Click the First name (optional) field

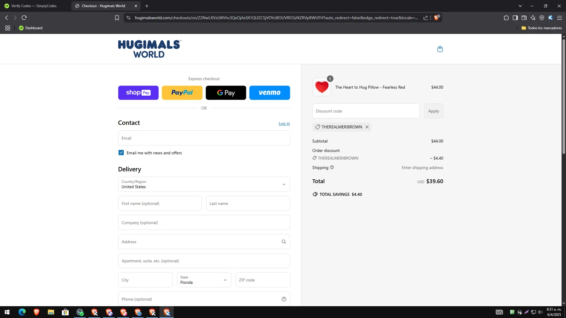coord(160,203)
